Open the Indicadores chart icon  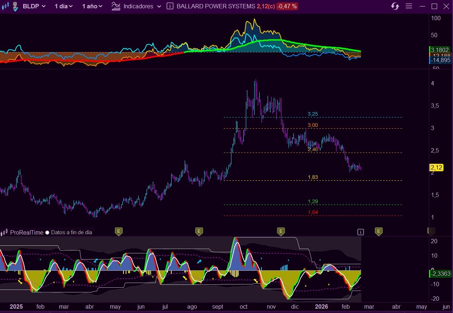point(116,6)
